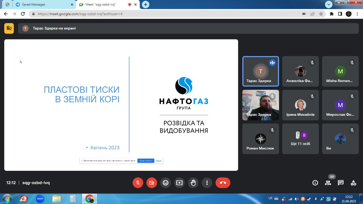Turn on the camera button
The image size is (363, 204).
pyautogui.click(x=152, y=183)
